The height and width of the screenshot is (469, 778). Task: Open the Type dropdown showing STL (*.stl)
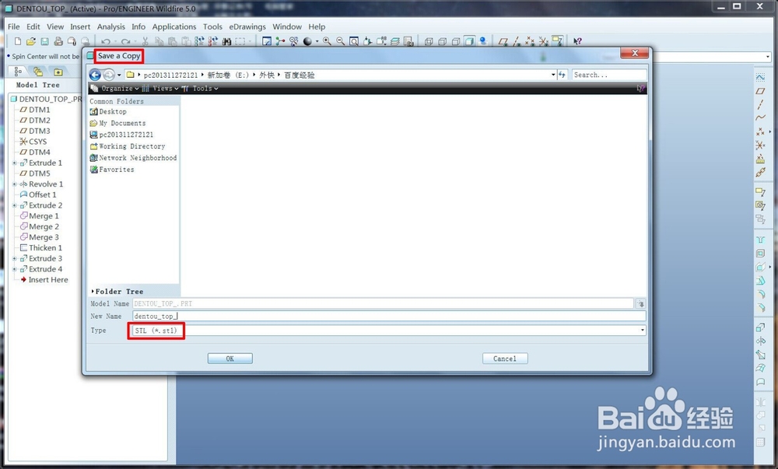tap(643, 331)
